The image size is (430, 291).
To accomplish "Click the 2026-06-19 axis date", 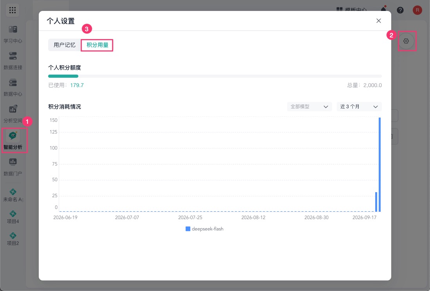I will 65,218.
